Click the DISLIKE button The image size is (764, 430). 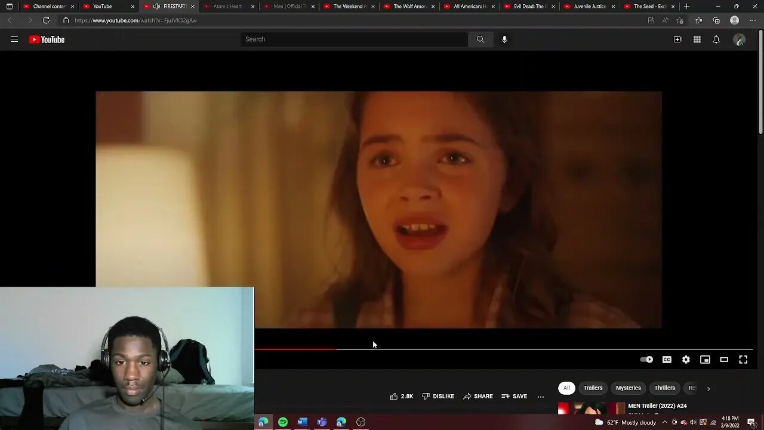(x=438, y=397)
